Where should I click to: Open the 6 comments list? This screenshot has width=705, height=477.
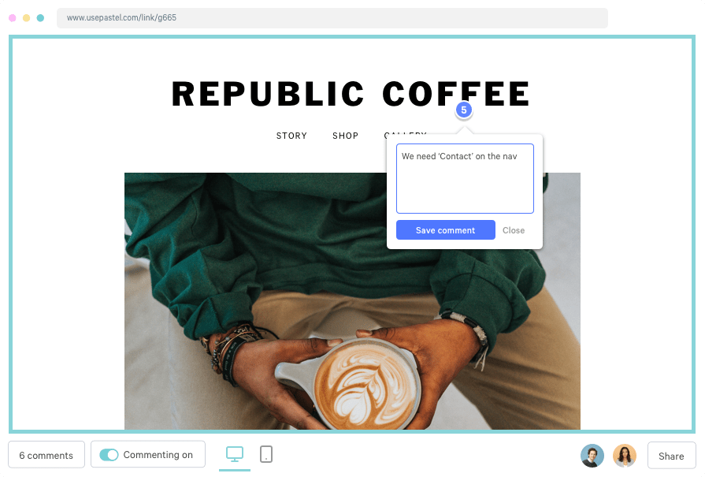coord(46,455)
